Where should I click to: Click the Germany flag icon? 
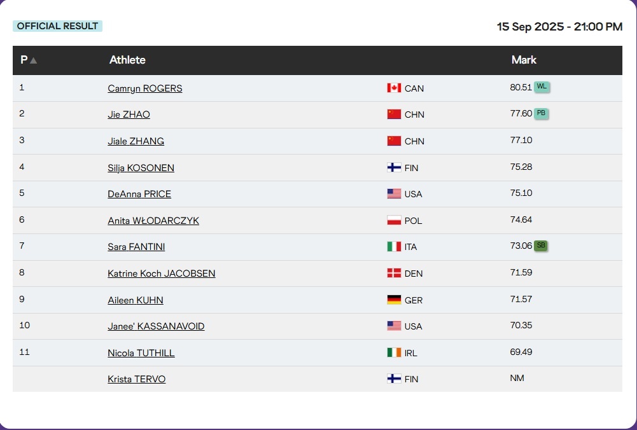[394, 300]
